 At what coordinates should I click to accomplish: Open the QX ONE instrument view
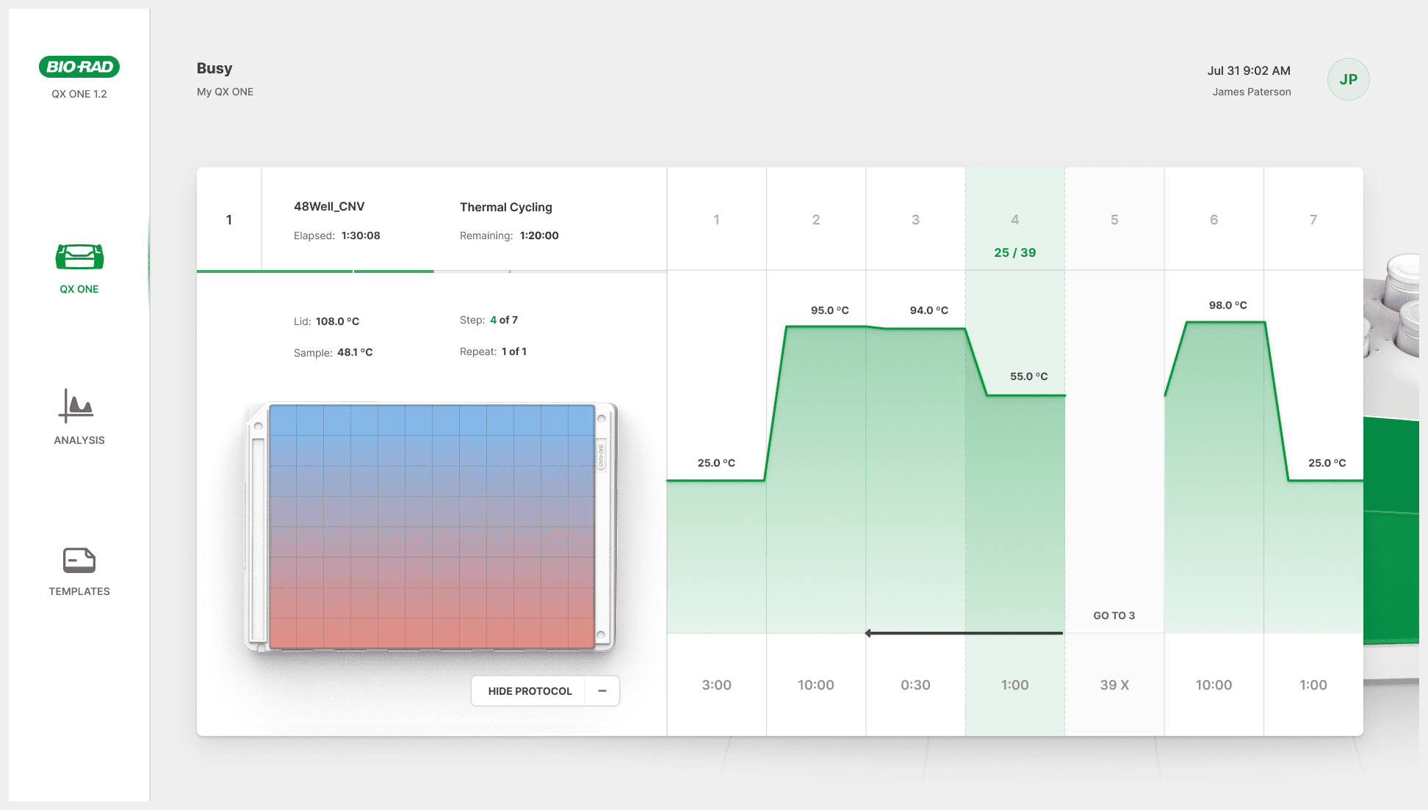[x=79, y=258]
